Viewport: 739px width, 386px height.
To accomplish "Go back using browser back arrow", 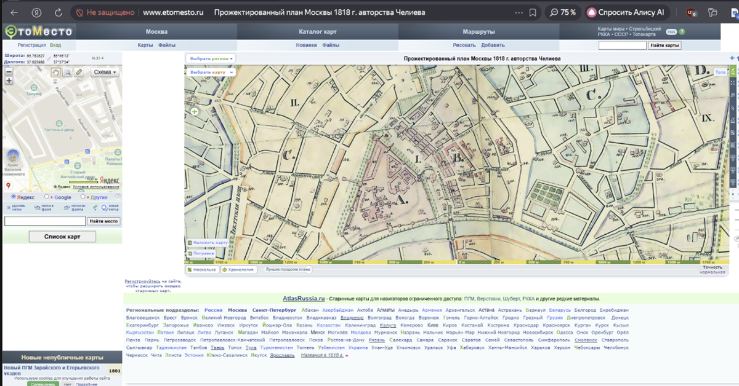I will point(14,12).
